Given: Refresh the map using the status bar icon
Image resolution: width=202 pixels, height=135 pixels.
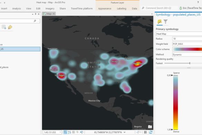Looking at the screenshot, I should coord(151,132).
